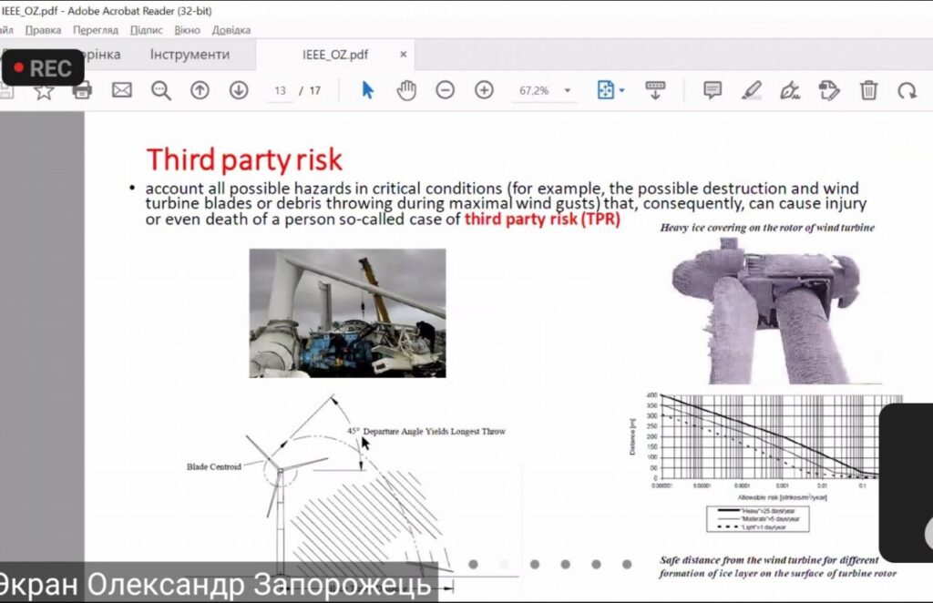Click the edit stamp tool icon

click(x=829, y=90)
